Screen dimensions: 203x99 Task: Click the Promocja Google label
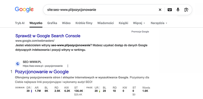(140, 31)
